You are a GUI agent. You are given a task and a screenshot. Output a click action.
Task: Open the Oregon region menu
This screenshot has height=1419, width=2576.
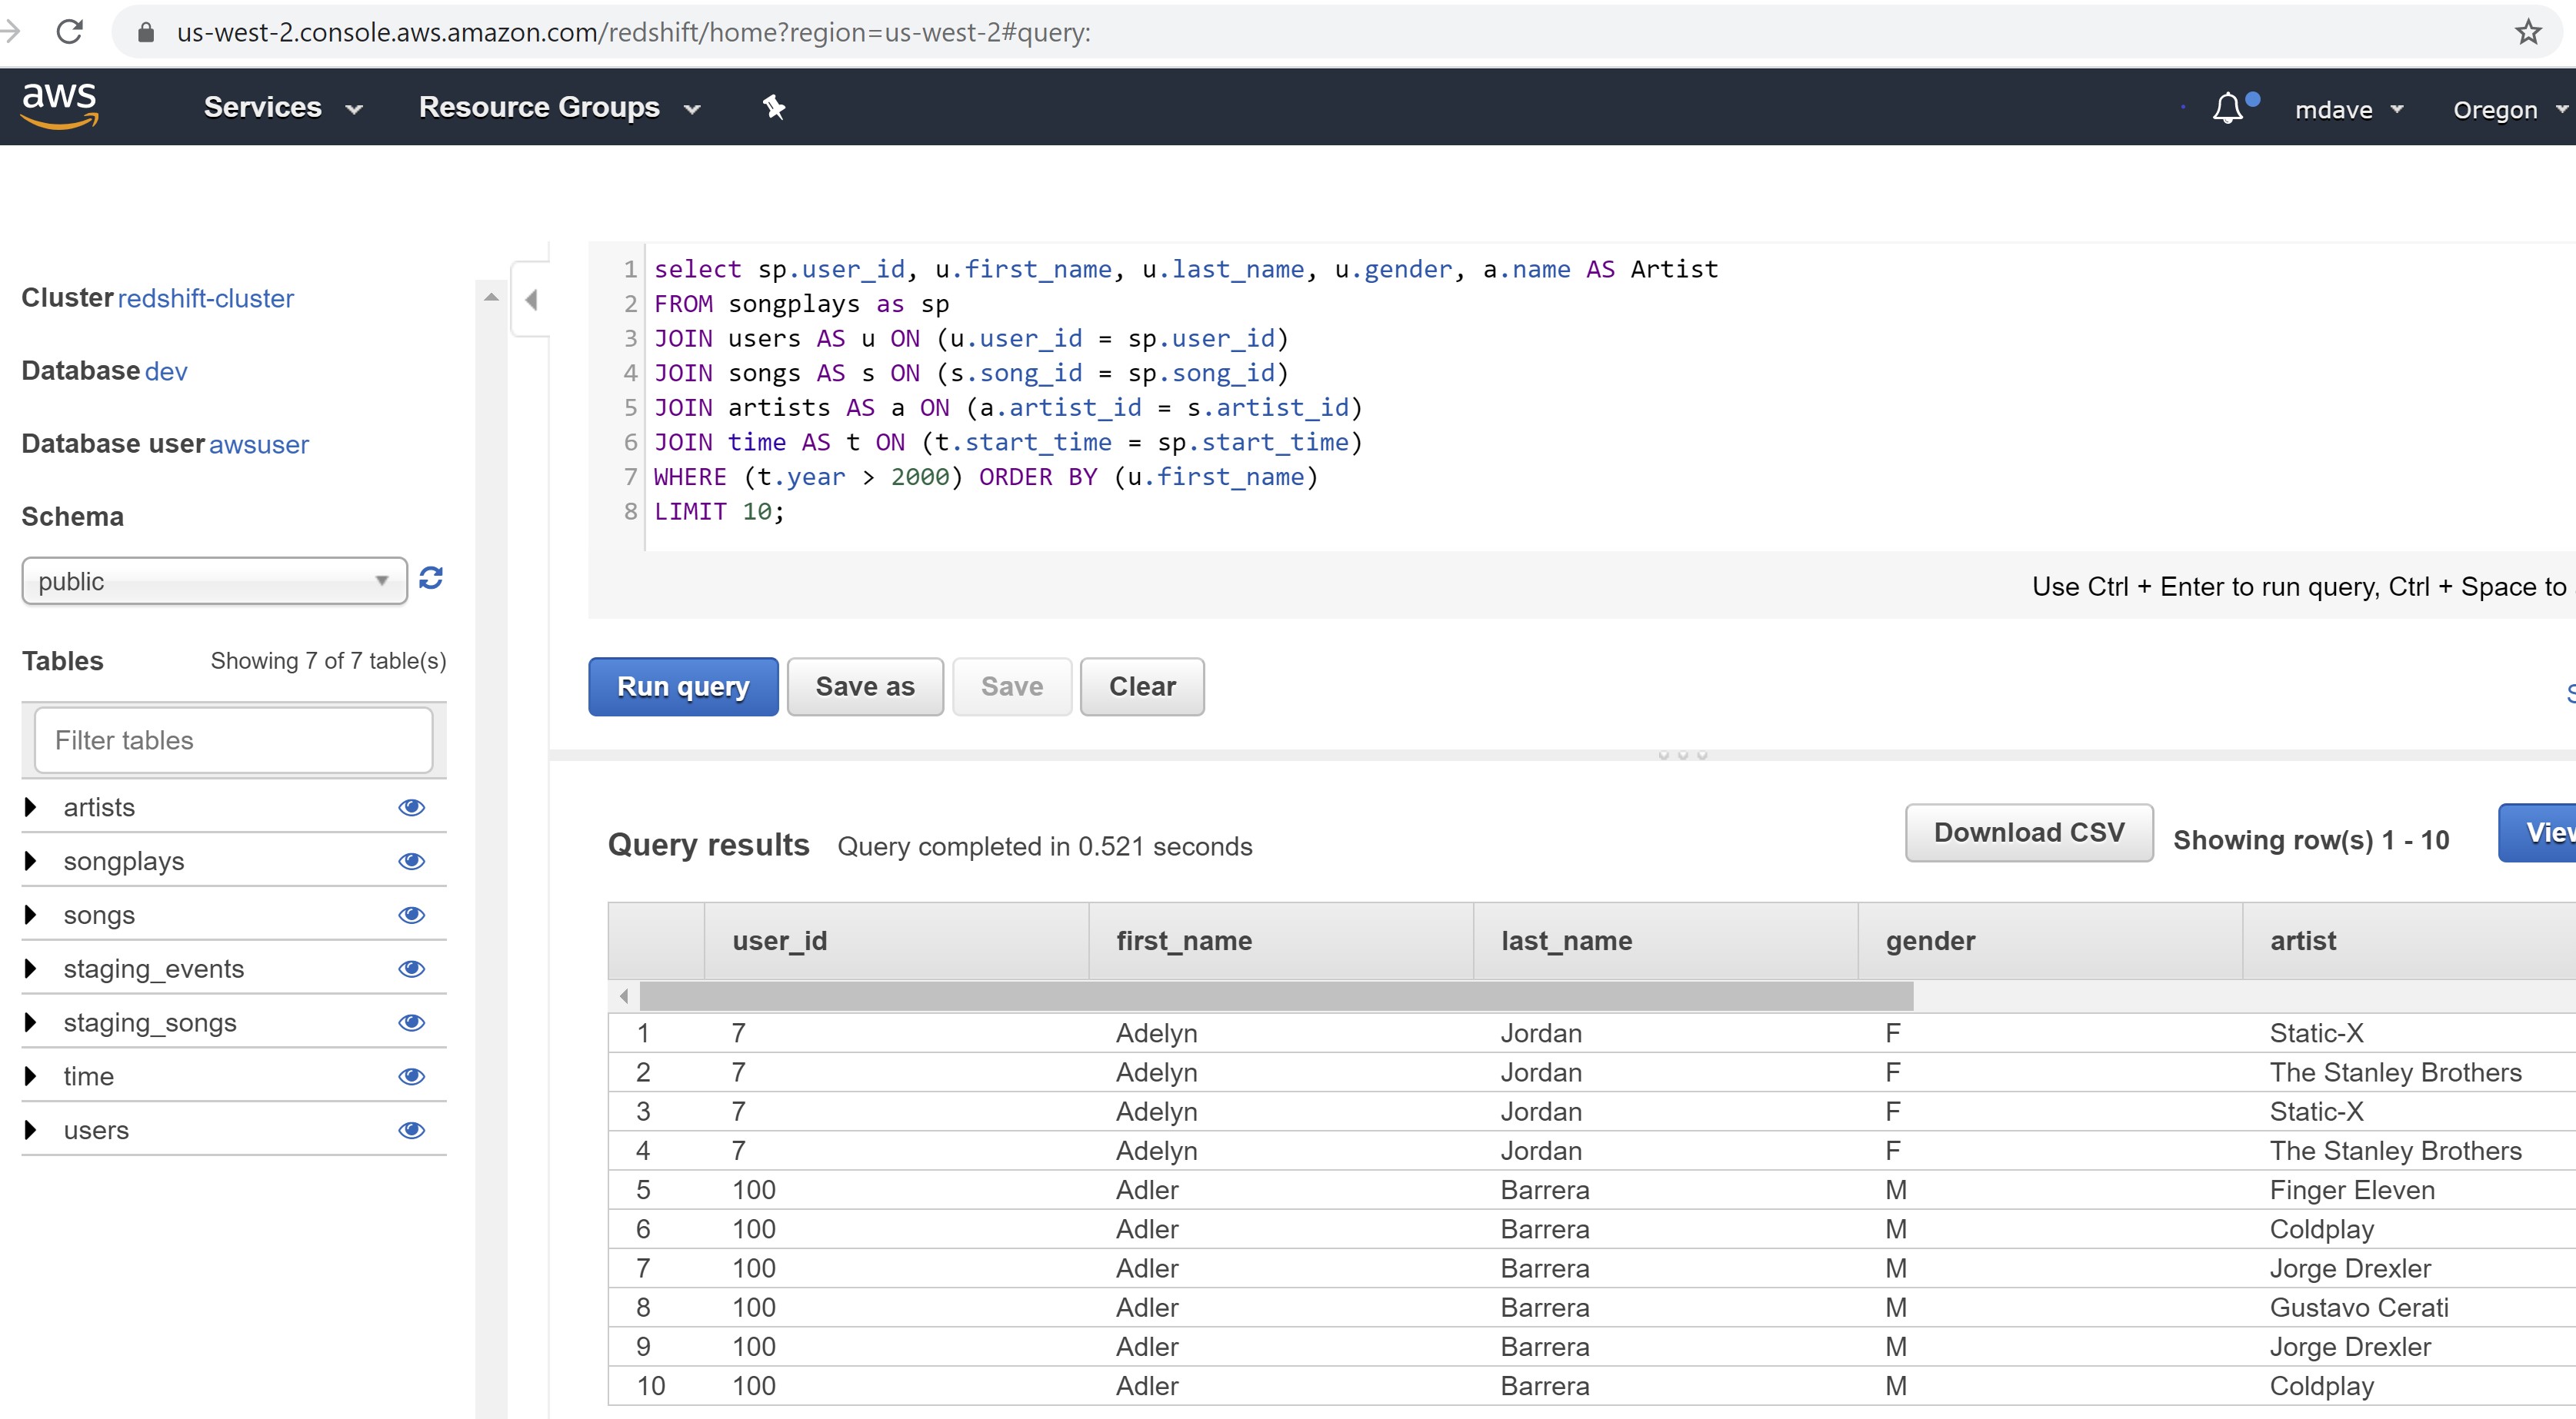point(2510,110)
